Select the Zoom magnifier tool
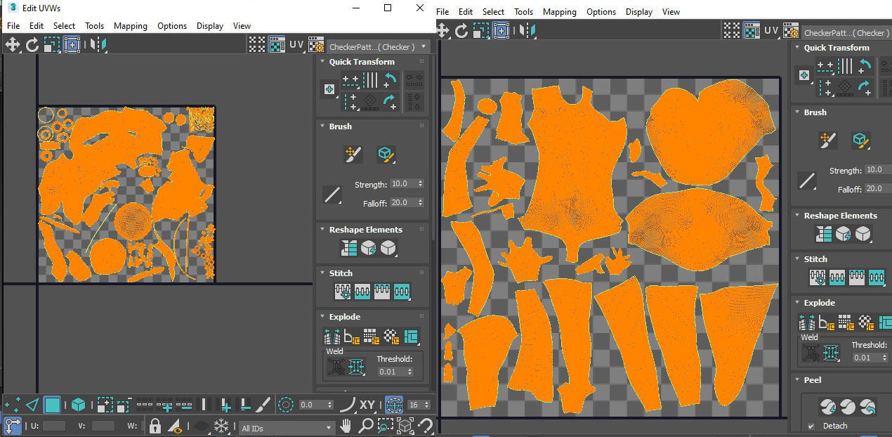 [366, 426]
